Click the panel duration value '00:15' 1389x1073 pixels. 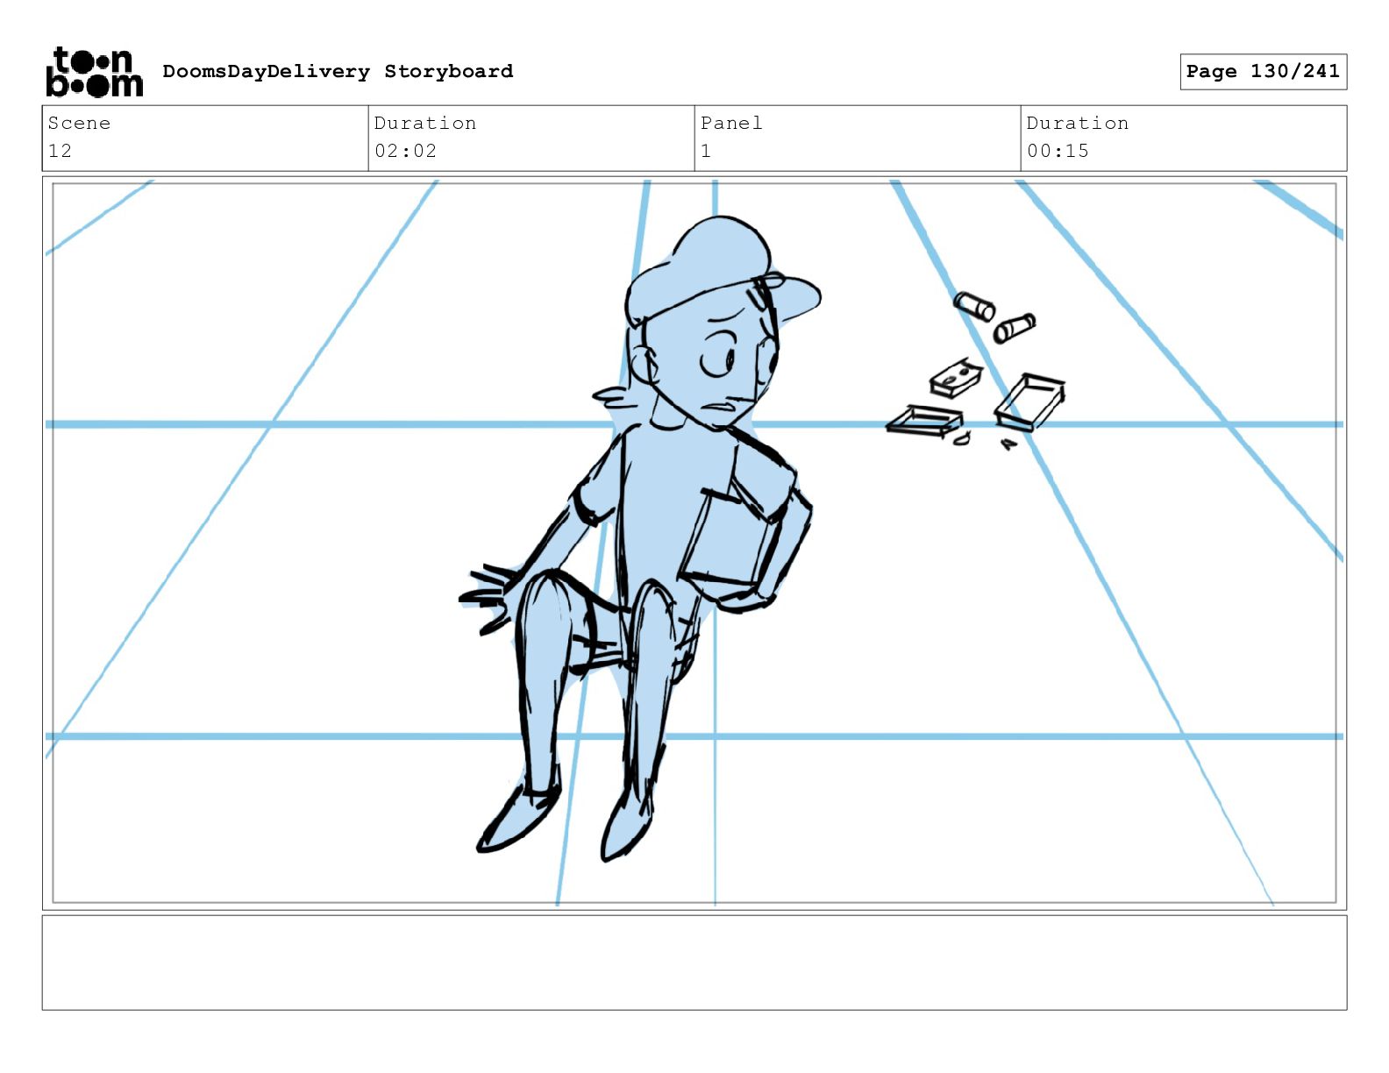[x=1058, y=151]
